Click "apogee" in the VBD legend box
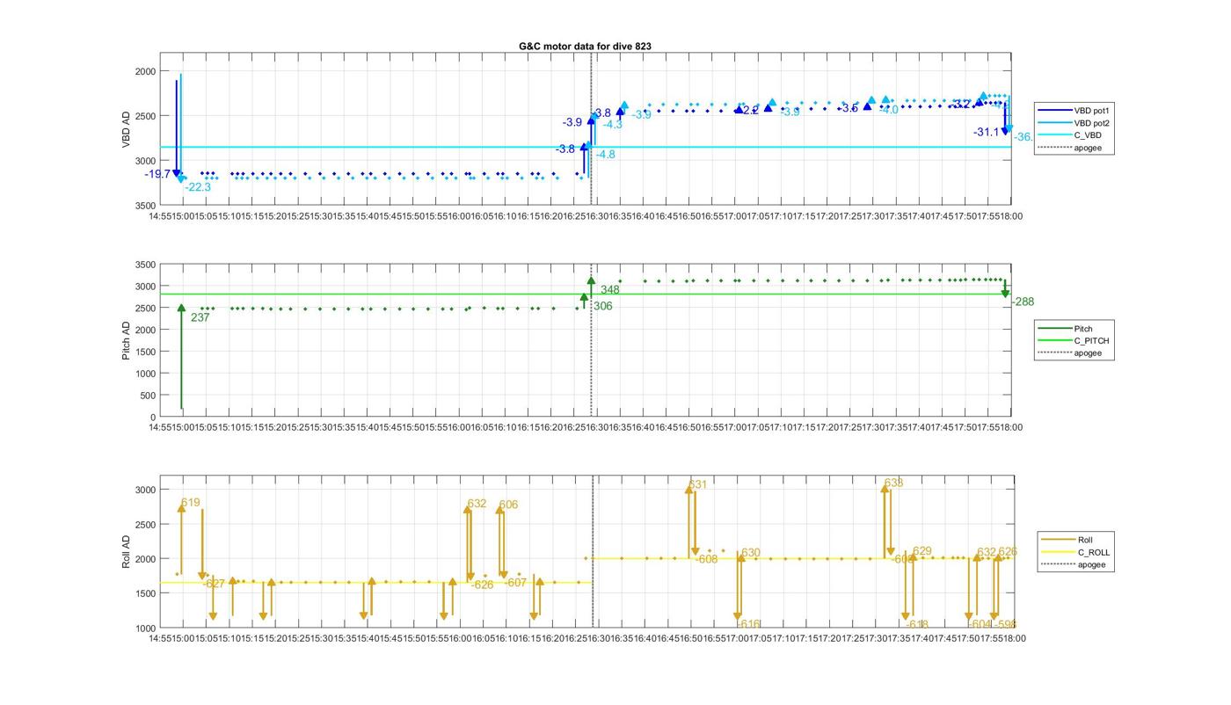Image resolution: width=1231 pixels, height=705 pixels. [x=1088, y=148]
